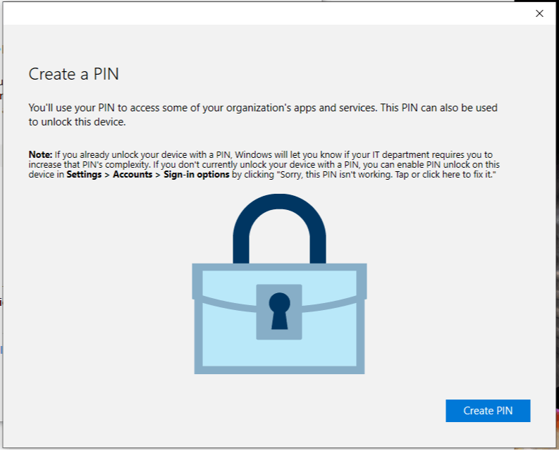
Task: Click the bold "Accounts" text in the note
Action: (x=133, y=174)
